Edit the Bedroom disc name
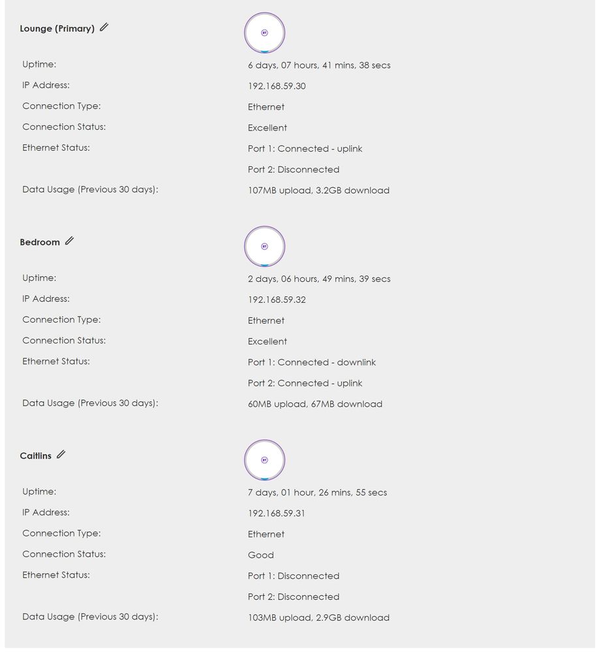The image size is (601, 652). pos(69,241)
